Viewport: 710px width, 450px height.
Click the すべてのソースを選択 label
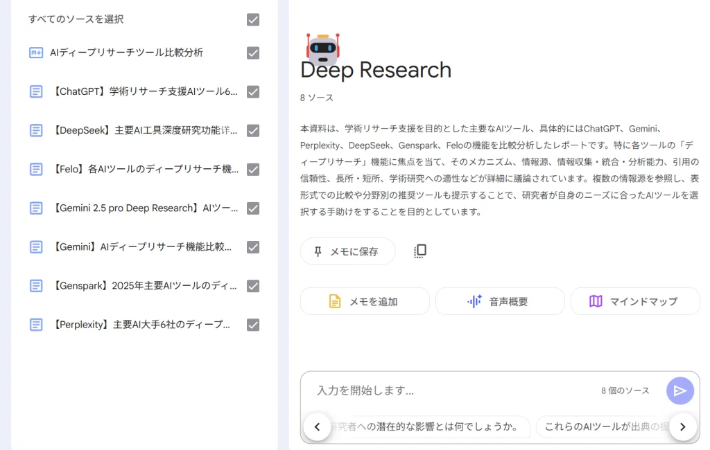coord(76,19)
